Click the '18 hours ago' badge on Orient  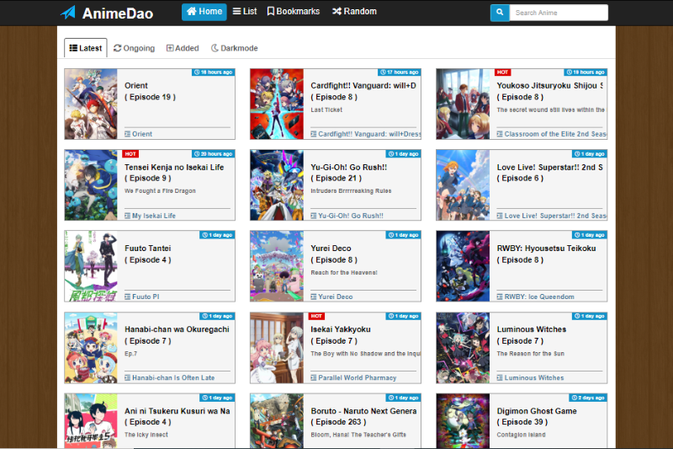pyautogui.click(x=214, y=72)
